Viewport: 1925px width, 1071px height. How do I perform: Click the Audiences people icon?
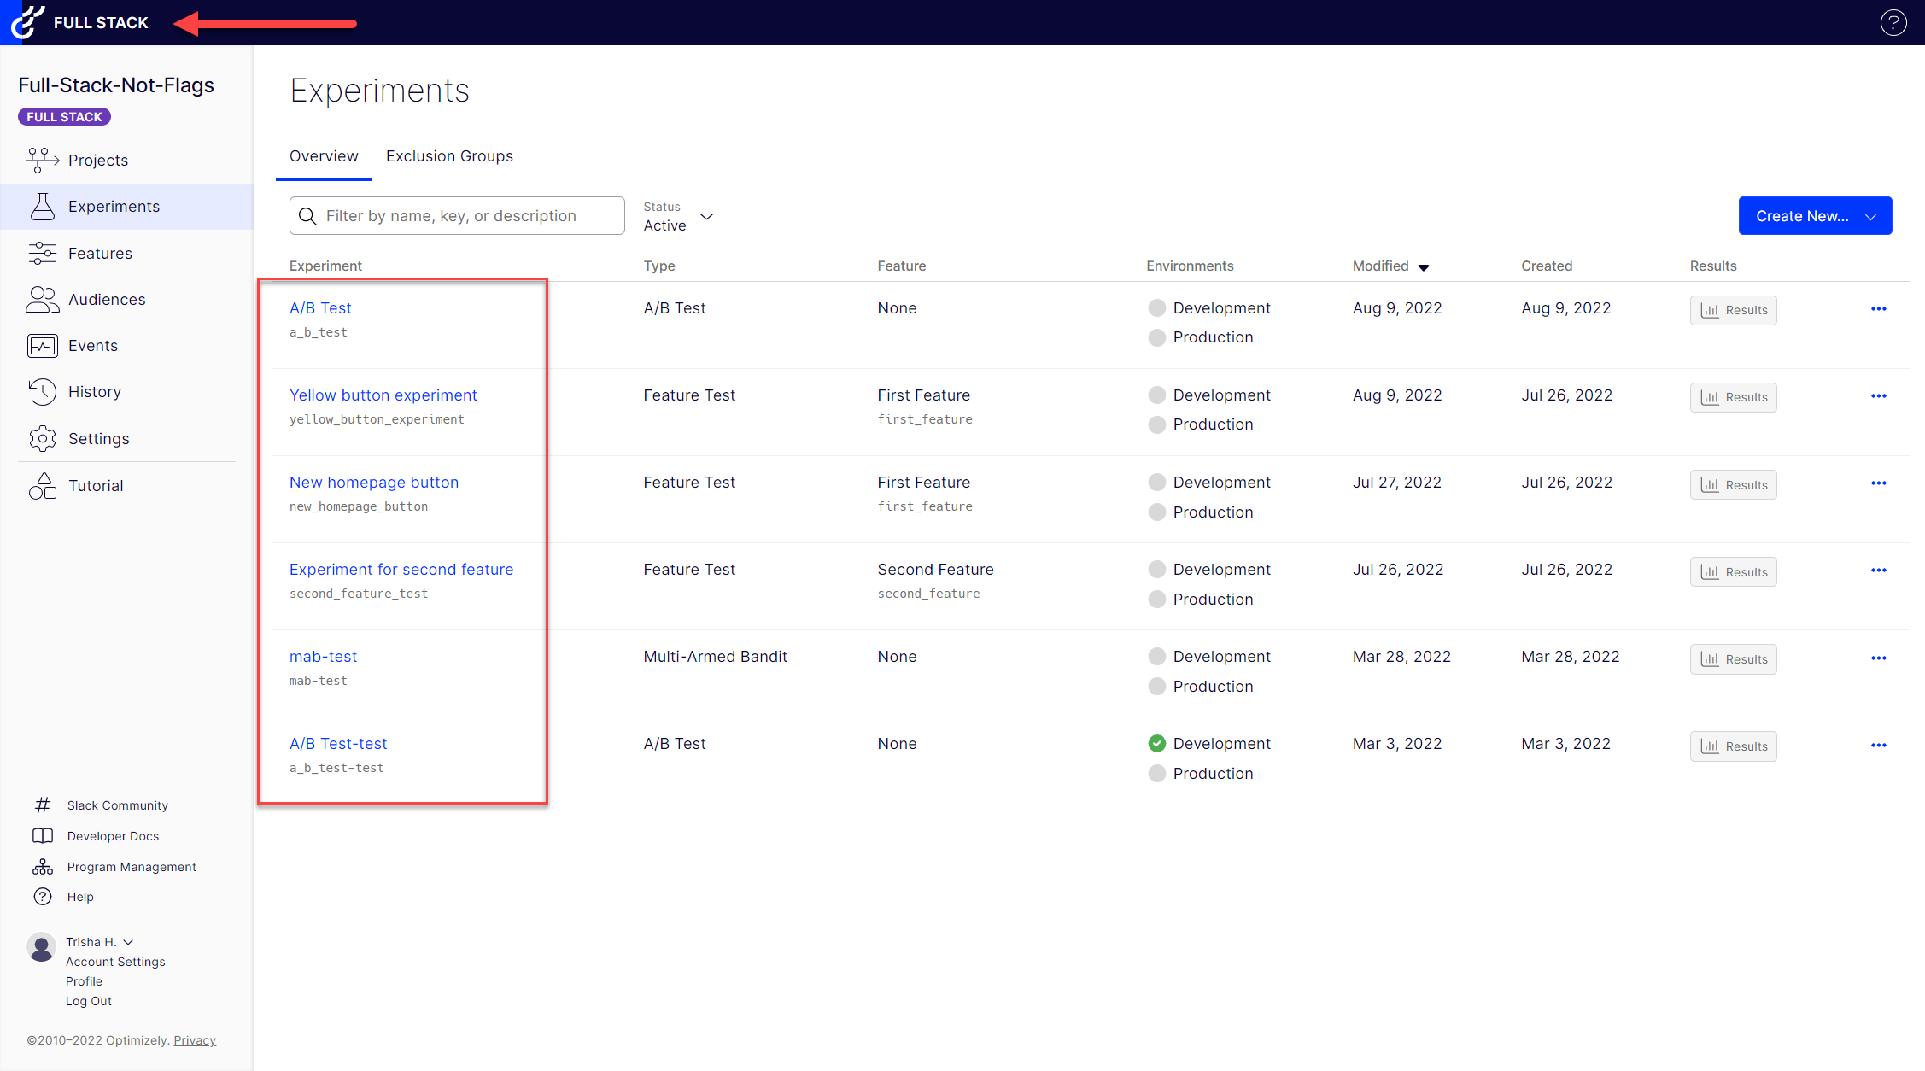(42, 299)
